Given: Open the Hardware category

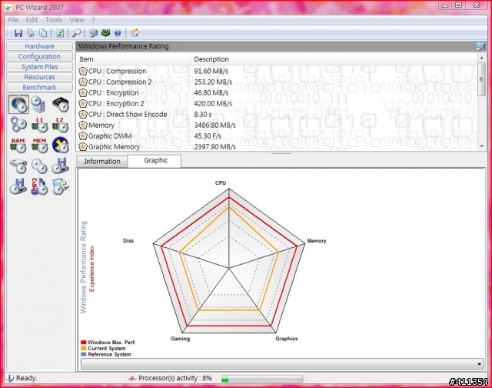Looking at the screenshot, I should 39,46.
